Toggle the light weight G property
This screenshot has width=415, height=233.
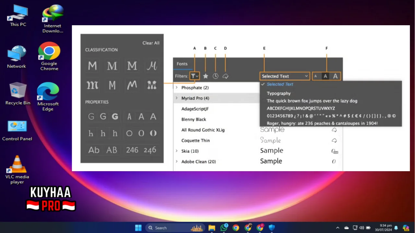[91, 116]
